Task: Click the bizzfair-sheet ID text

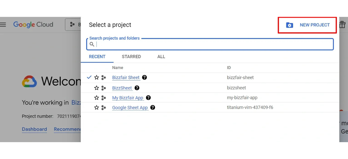Action: [240, 77]
